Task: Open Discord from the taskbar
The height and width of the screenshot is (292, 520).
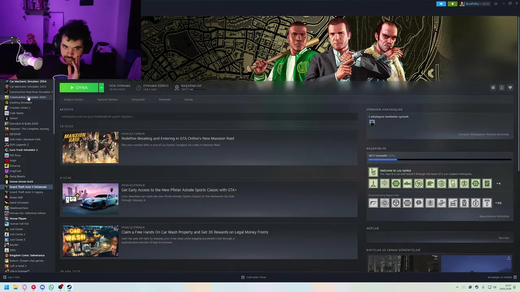Action: 42,287
